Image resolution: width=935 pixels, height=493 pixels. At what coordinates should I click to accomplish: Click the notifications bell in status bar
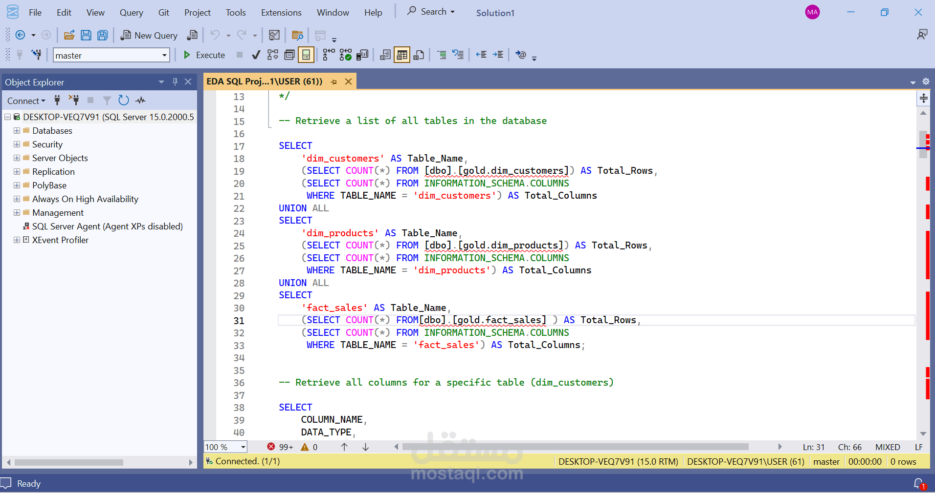(x=919, y=483)
